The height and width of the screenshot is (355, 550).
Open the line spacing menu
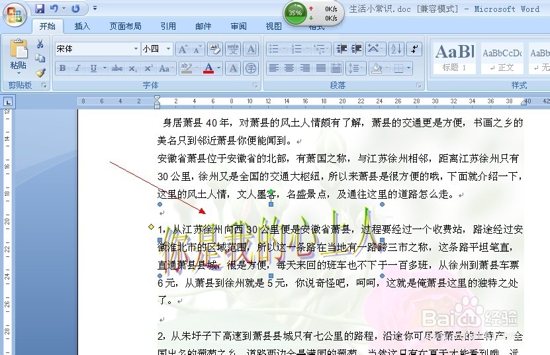[355, 68]
